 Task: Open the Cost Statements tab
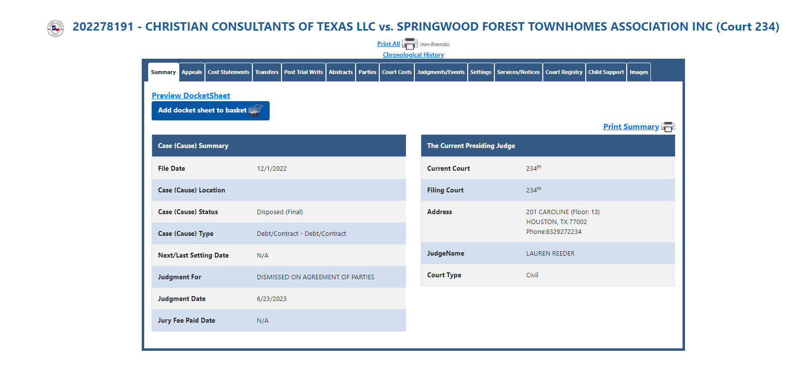pyautogui.click(x=229, y=72)
